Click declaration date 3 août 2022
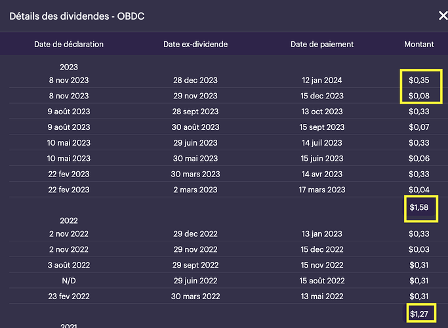Viewport: 448px width, 328px height. coord(69,265)
